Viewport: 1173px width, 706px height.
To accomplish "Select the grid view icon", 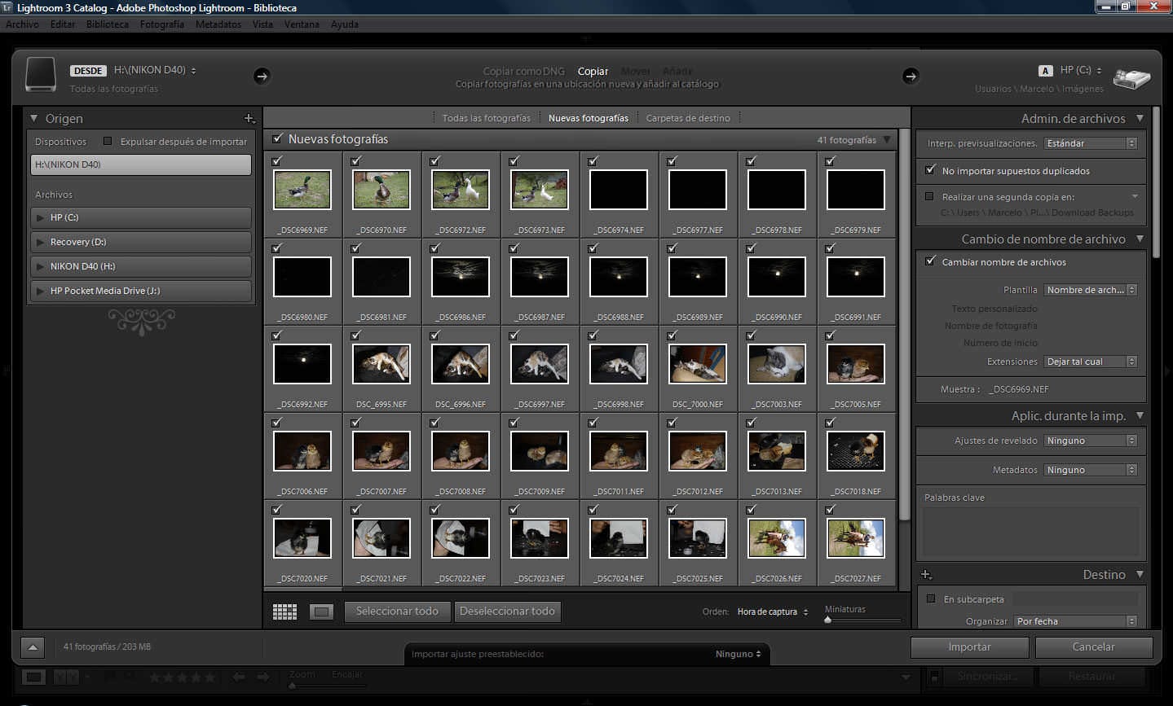I will pyautogui.click(x=284, y=611).
